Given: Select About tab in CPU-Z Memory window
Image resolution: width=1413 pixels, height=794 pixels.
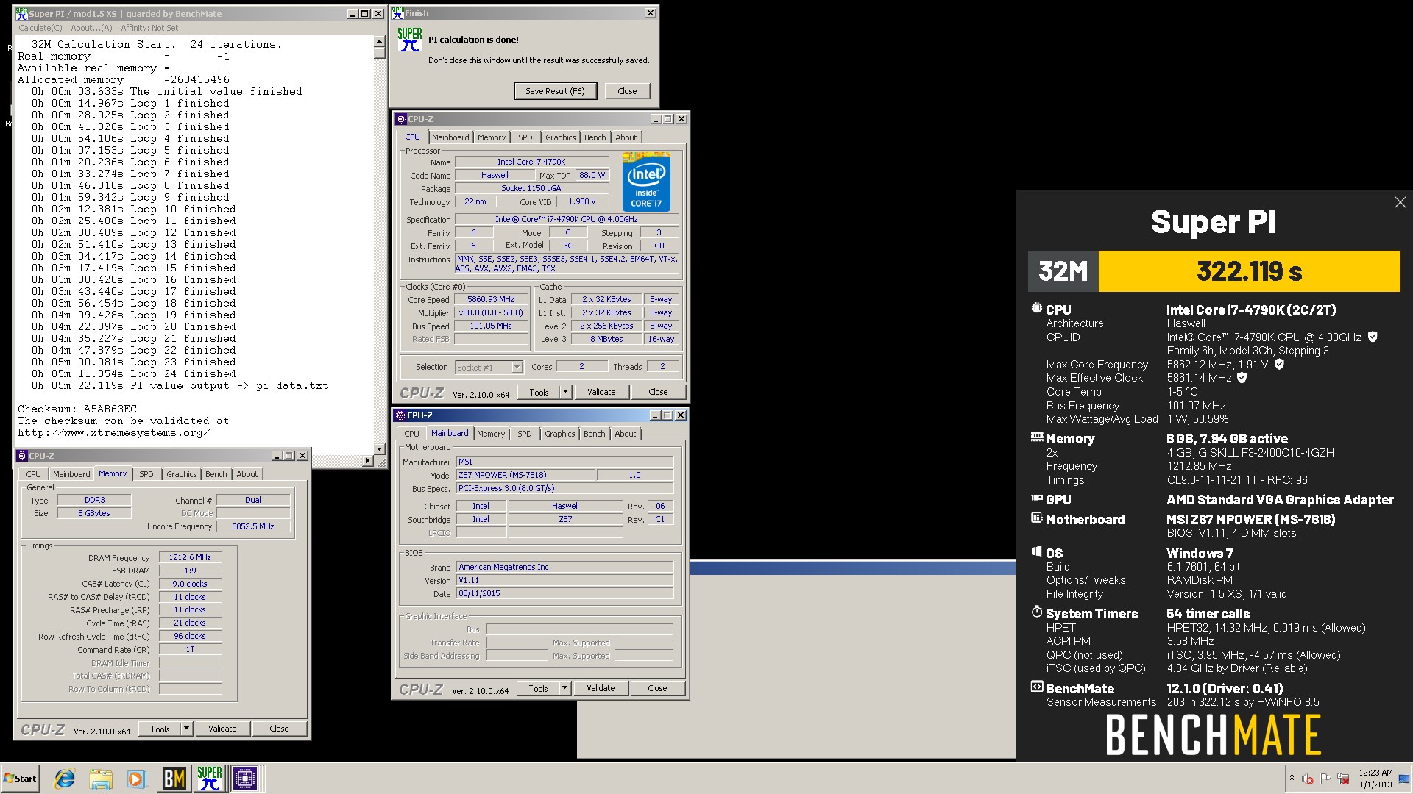Looking at the screenshot, I should pos(247,474).
